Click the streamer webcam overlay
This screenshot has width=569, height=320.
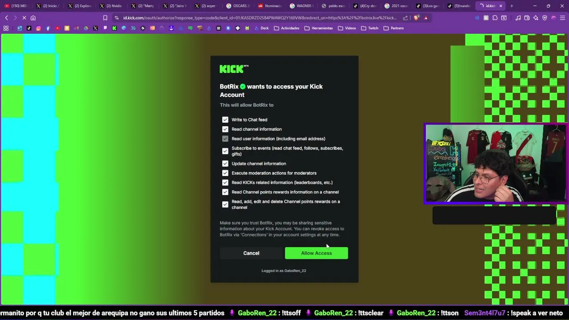pyautogui.click(x=496, y=164)
